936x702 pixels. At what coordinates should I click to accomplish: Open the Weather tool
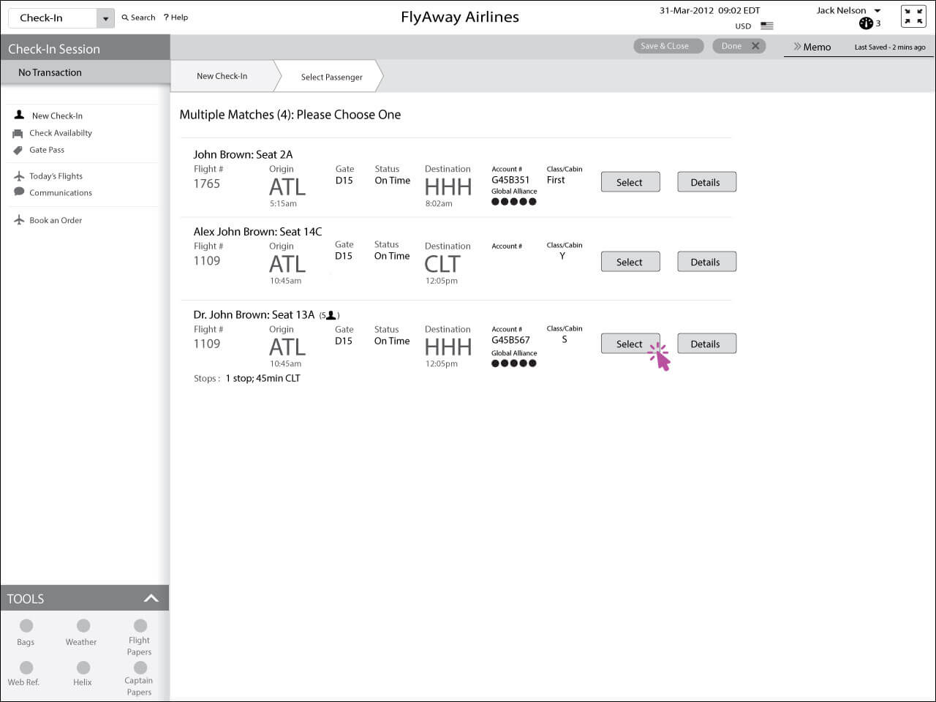click(83, 626)
